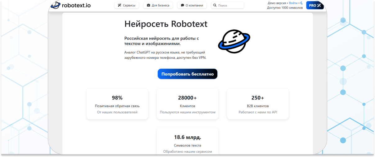
Task: Click the Нейросеть Robotext heading
Action: (x=166, y=24)
